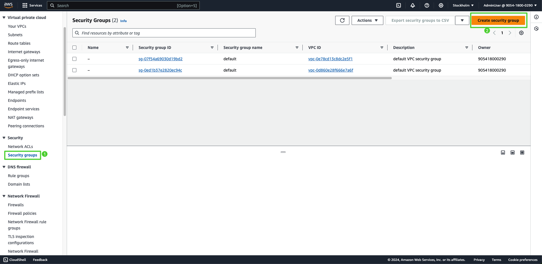
Task: Check the sg-0ed1b37e2820ec94c row
Action: coord(74,70)
